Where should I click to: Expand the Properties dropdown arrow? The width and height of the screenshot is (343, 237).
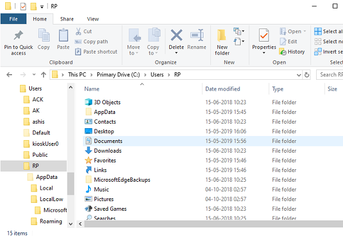(x=264, y=53)
